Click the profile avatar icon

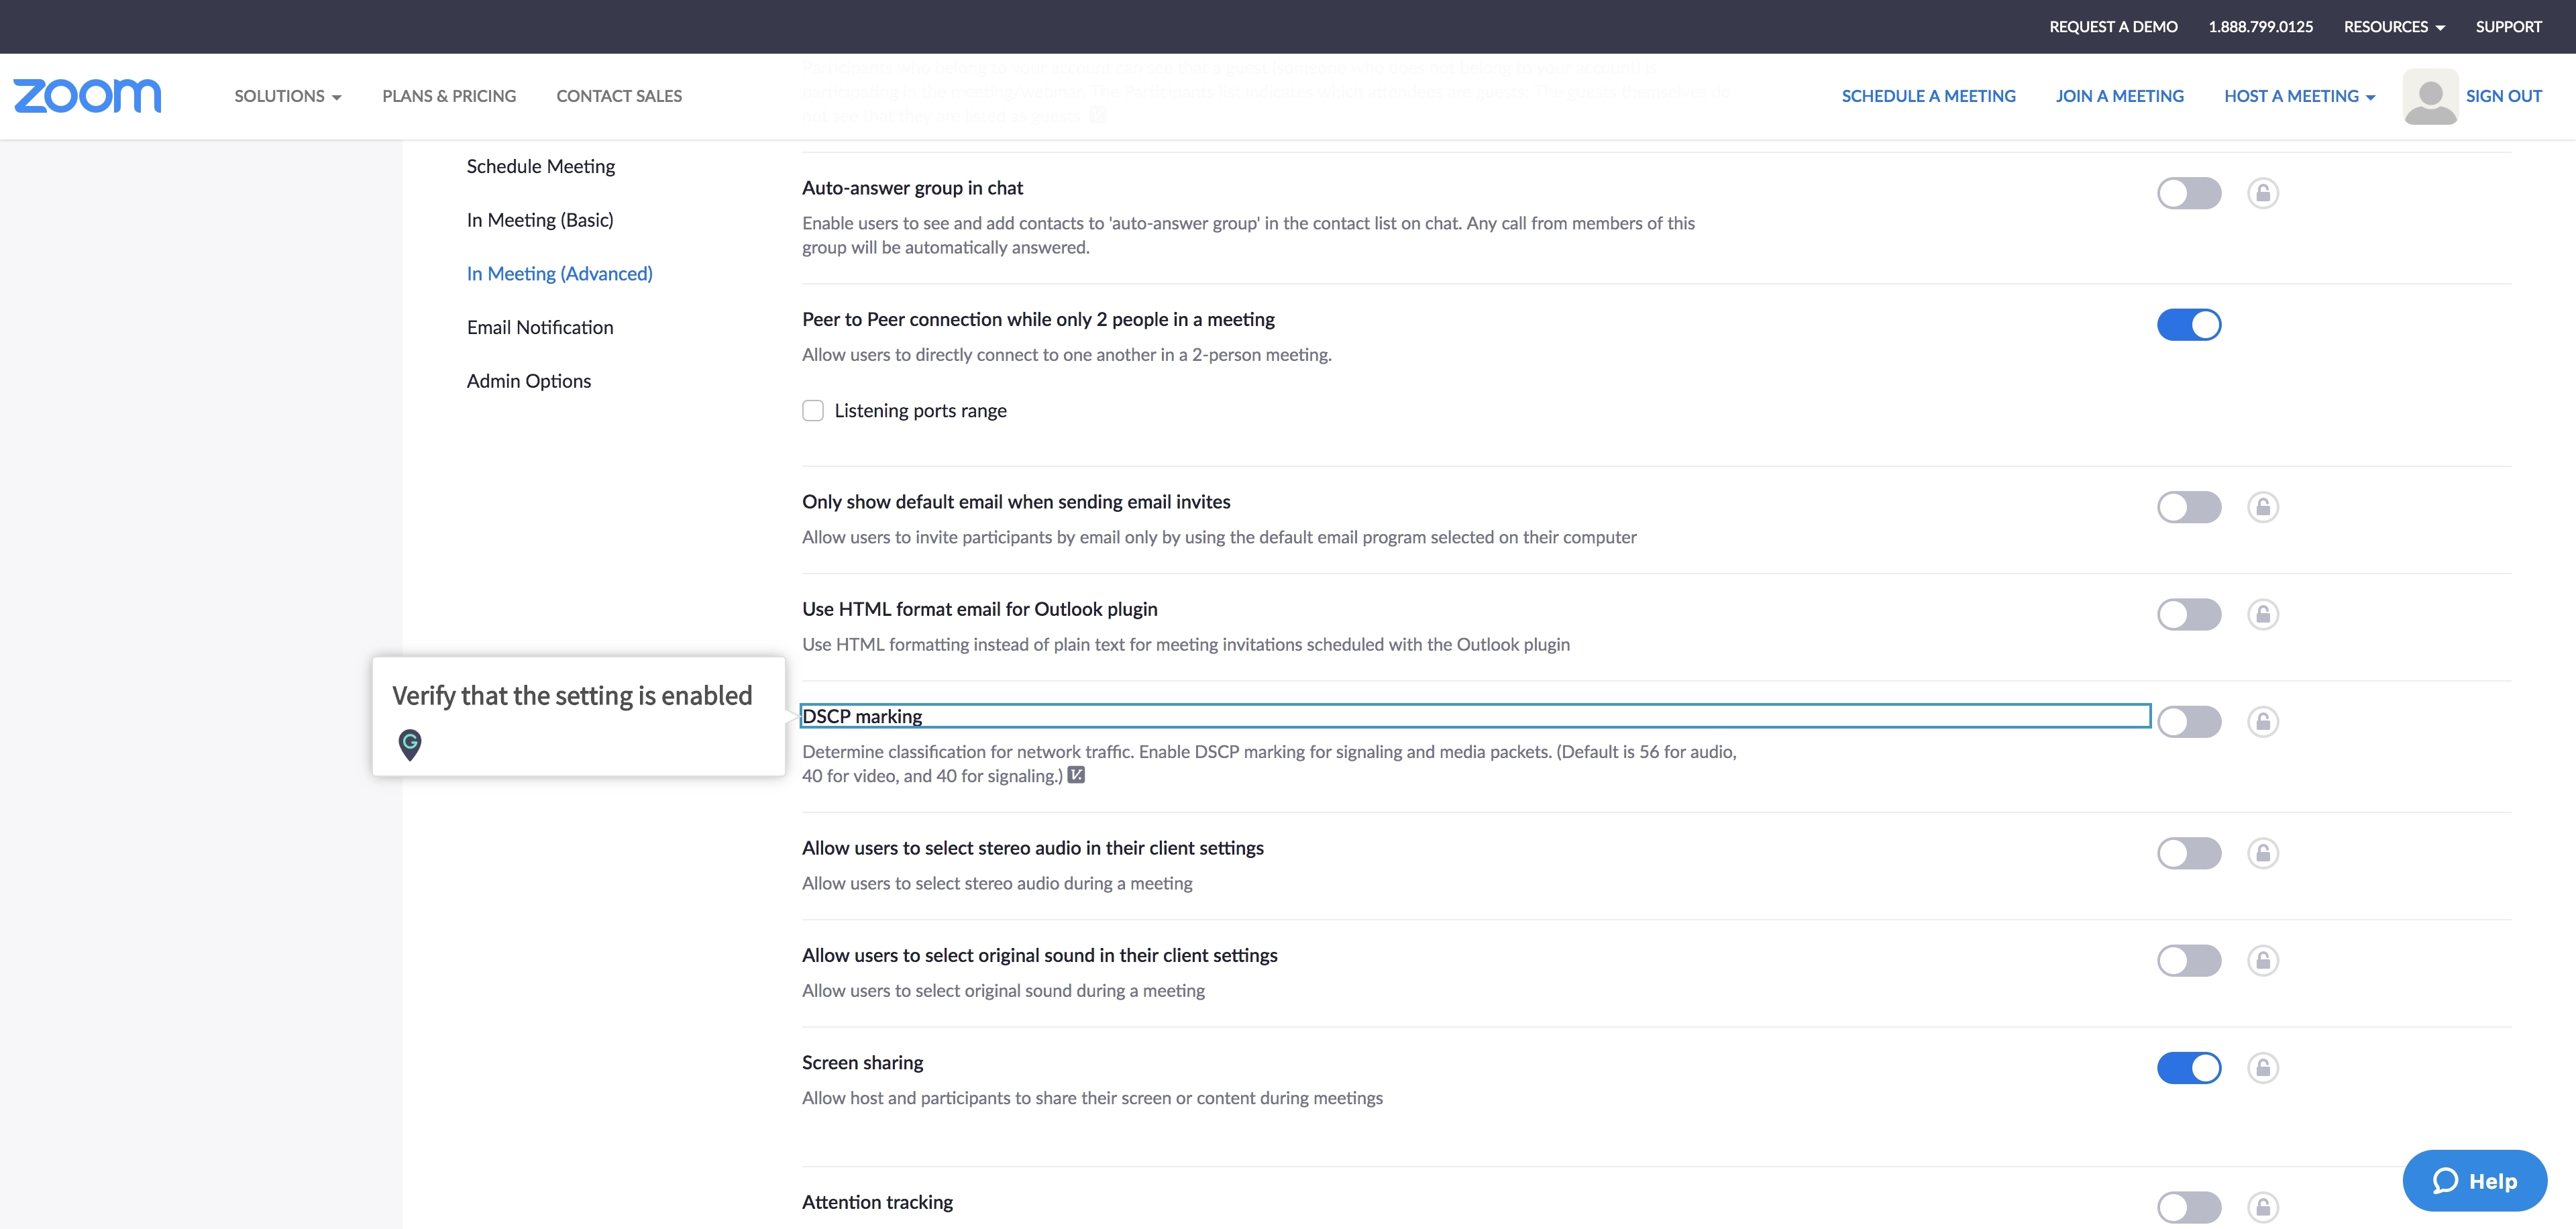[2430, 95]
